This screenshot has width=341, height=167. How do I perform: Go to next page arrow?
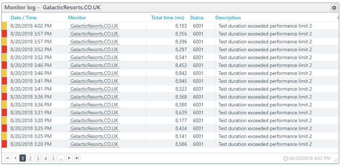[x=69, y=158]
